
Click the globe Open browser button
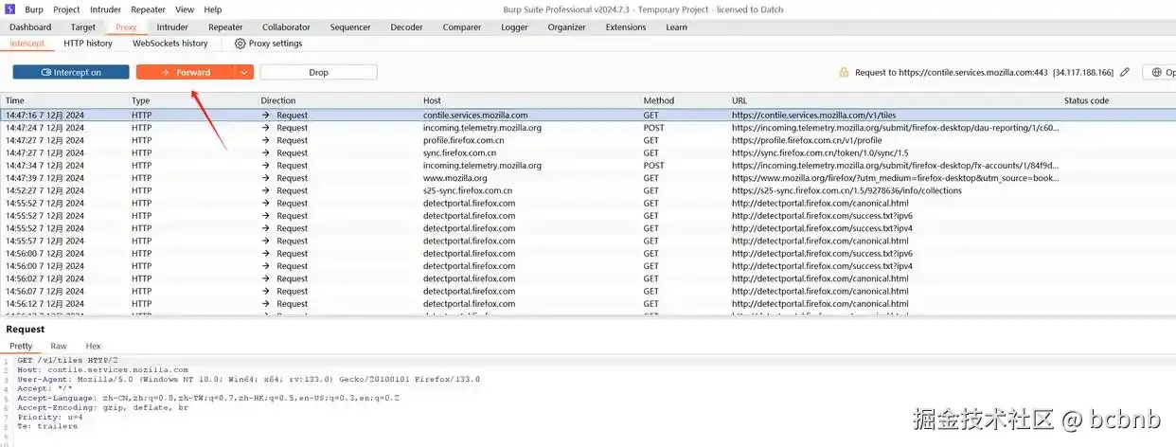(x=1159, y=72)
